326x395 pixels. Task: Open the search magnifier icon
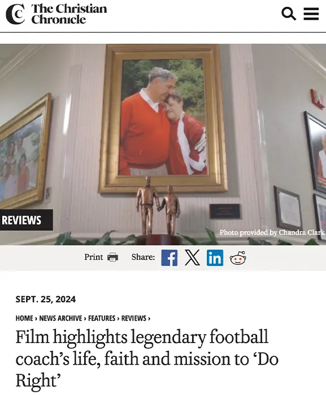(288, 14)
